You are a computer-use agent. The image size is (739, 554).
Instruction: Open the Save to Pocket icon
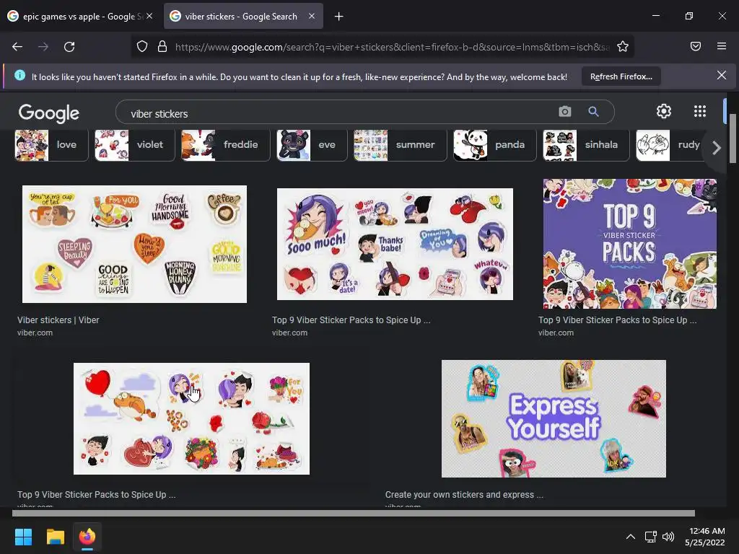(695, 46)
